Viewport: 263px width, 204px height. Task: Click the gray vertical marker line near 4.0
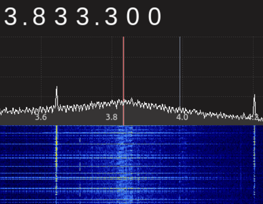pos(180,72)
